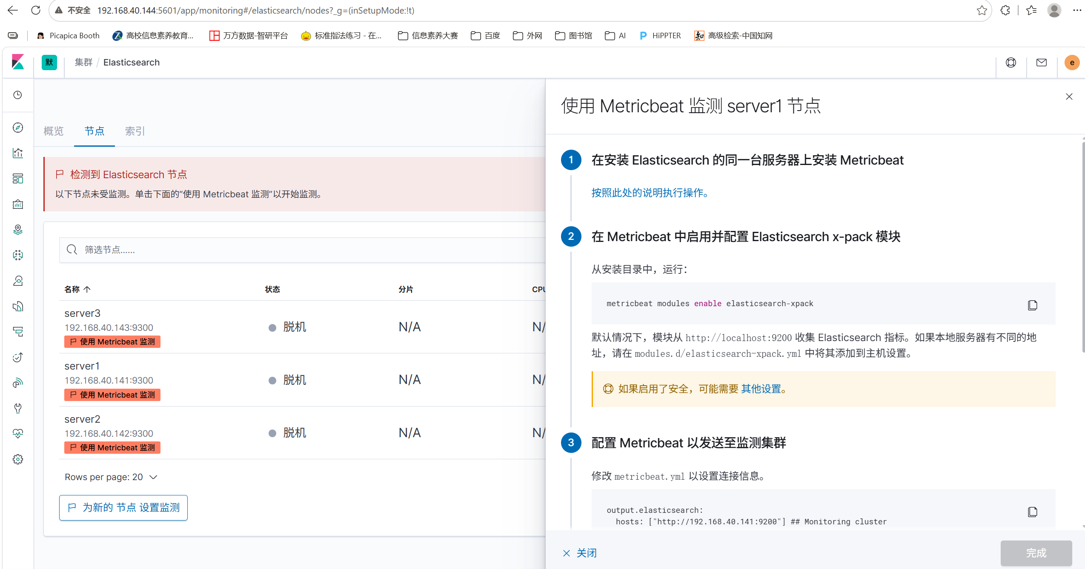Open the orange user avatar menu
Viewport: 1085px width, 569px height.
(x=1072, y=63)
